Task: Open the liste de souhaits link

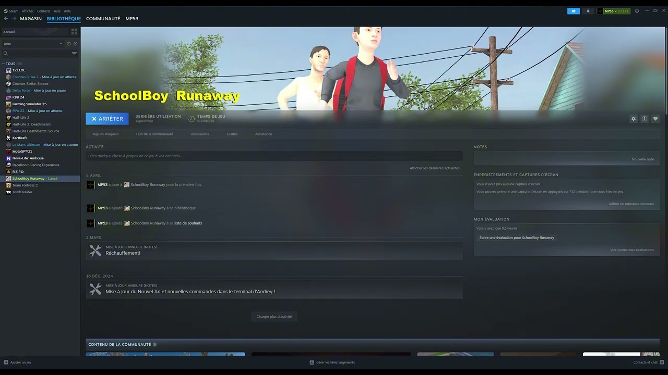Action: [188, 223]
